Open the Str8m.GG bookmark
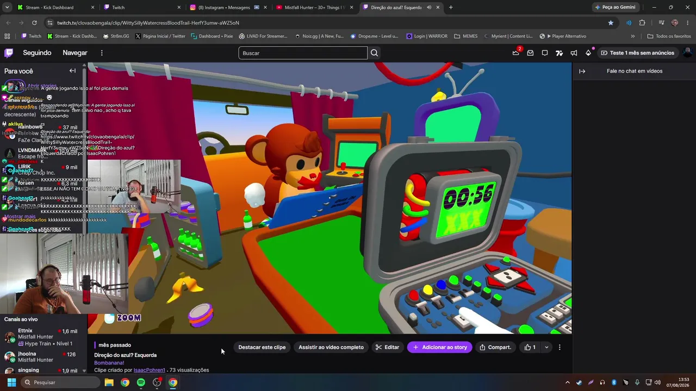This screenshot has height=391, width=696. [116, 36]
